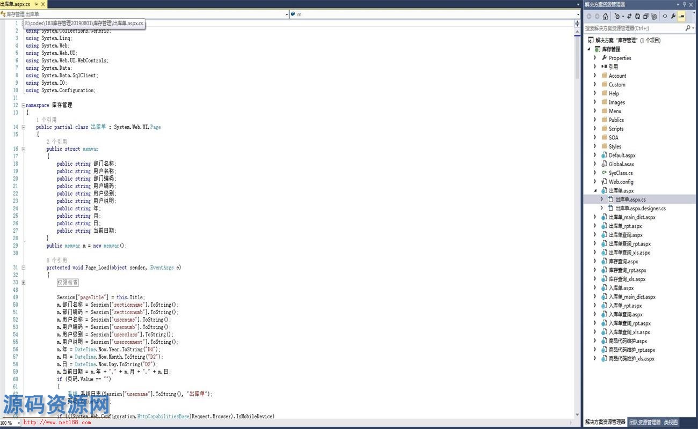This screenshot has height=429, width=698.
Task: Open the active files dropdown at tab strip end
Action: 578,4
